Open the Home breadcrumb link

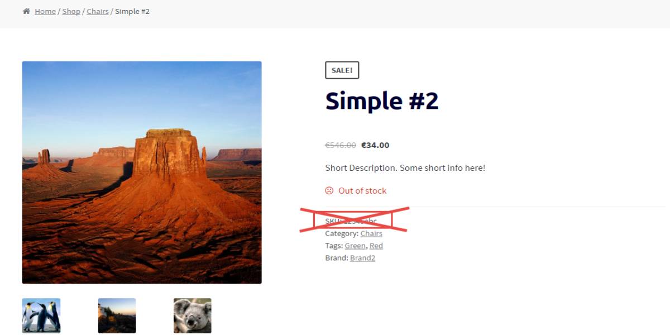tap(45, 11)
